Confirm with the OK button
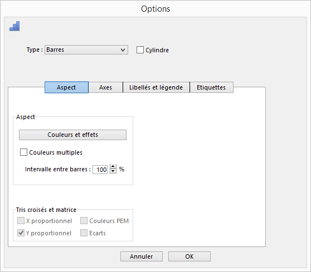 189,256
